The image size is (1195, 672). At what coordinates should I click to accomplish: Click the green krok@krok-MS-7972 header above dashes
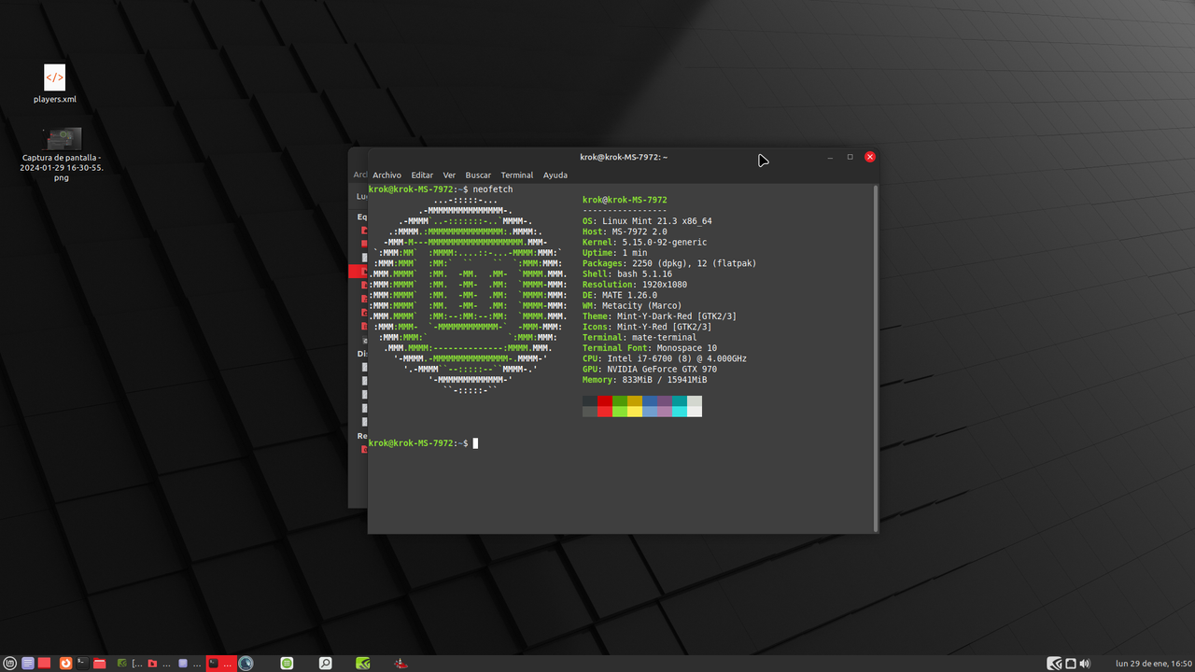[x=625, y=200]
